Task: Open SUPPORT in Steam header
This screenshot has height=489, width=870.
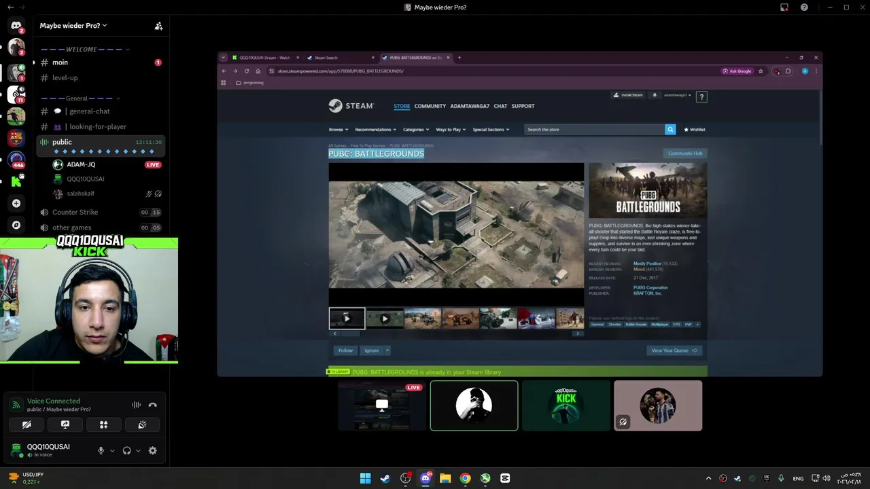Action: click(523, 106)
